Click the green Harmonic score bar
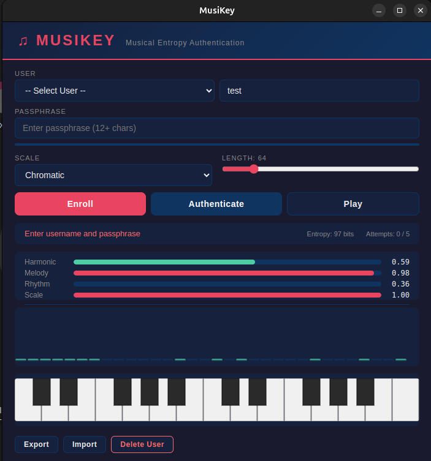Viewport: 431px width, 461px height. click(164, 262)
